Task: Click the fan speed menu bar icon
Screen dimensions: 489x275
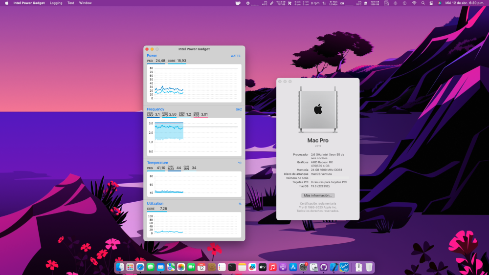Action: pyautogui.click(x=289, y=3)
